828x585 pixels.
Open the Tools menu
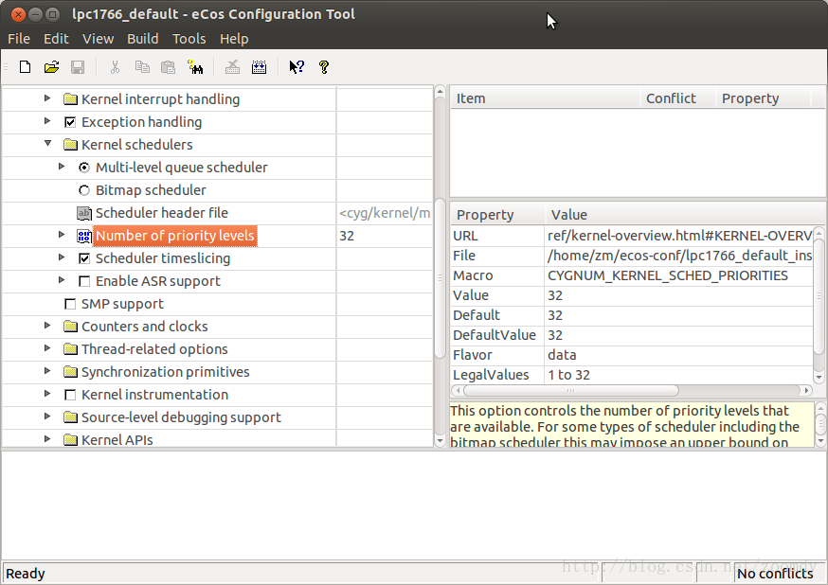tap(189, 39)
